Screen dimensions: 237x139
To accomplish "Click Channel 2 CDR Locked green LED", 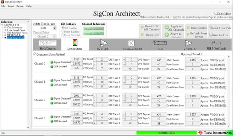I will click(x=52, y=103).
